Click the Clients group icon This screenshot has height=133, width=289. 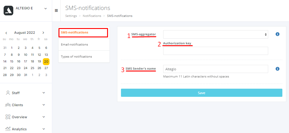click(8, 105)
